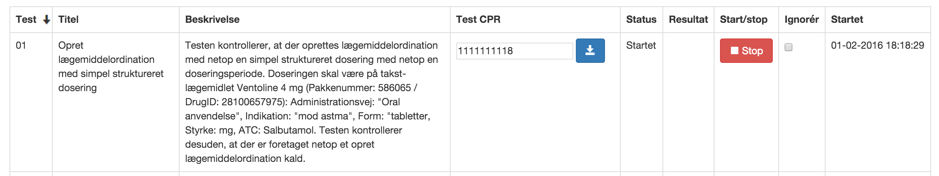
Task: Click the start timestamp 01-02-2016 18:18:29
Action: tap(877, 46)
